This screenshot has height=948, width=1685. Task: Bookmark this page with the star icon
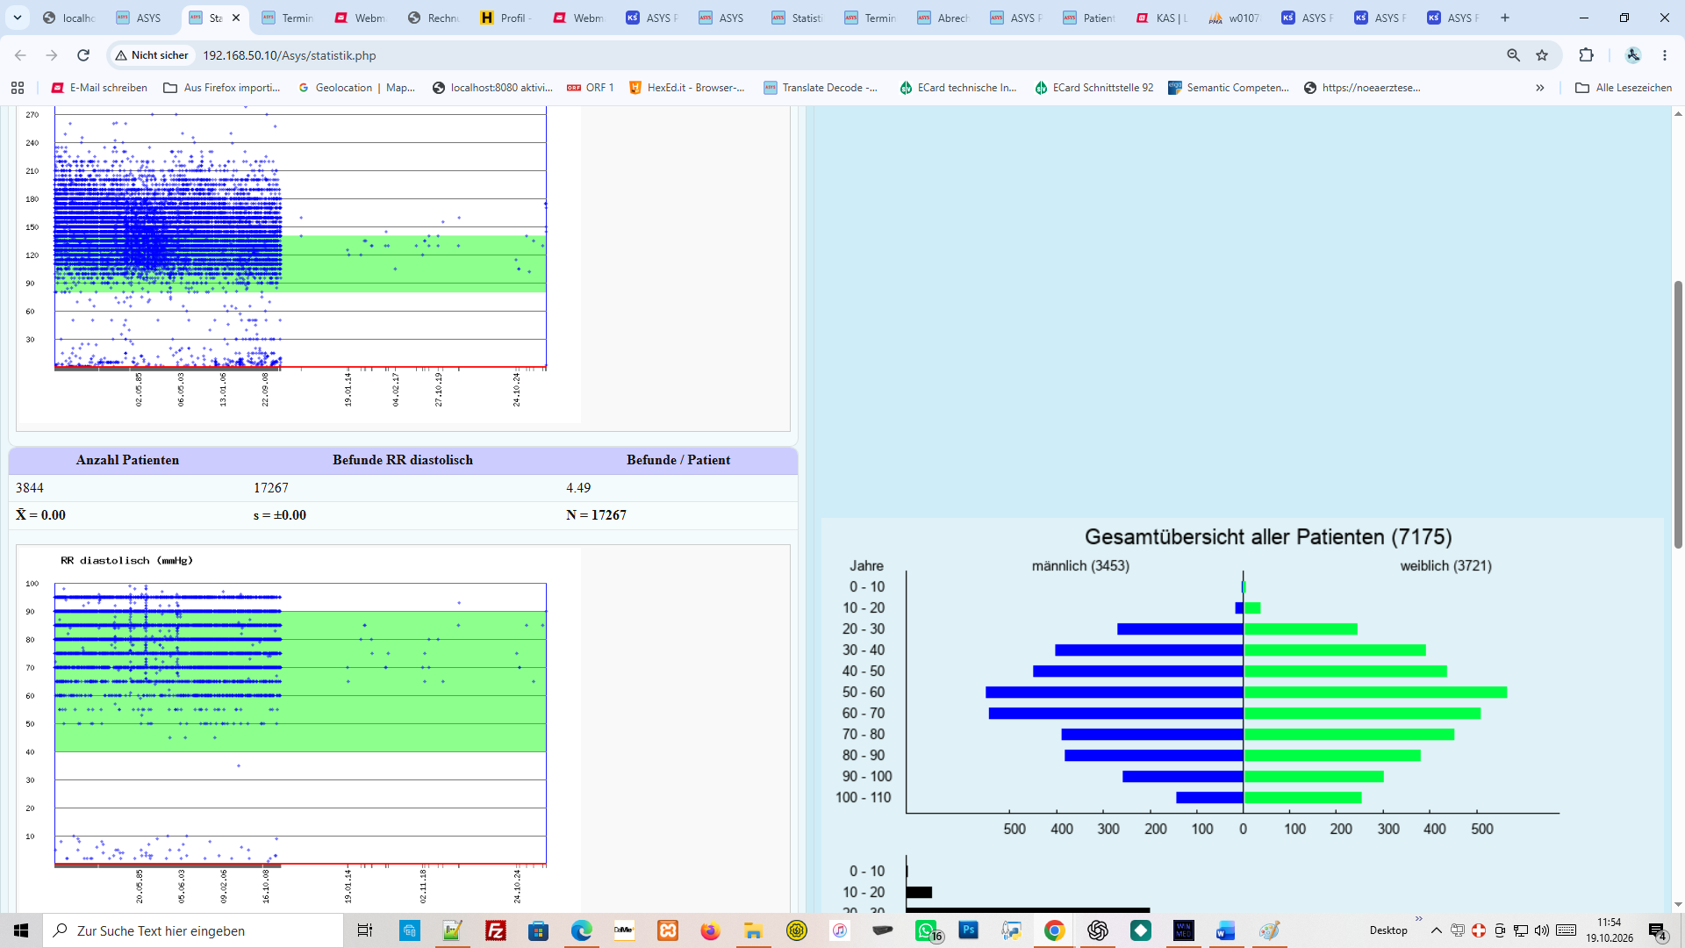pyautogui.click(x=1542, y=55)
